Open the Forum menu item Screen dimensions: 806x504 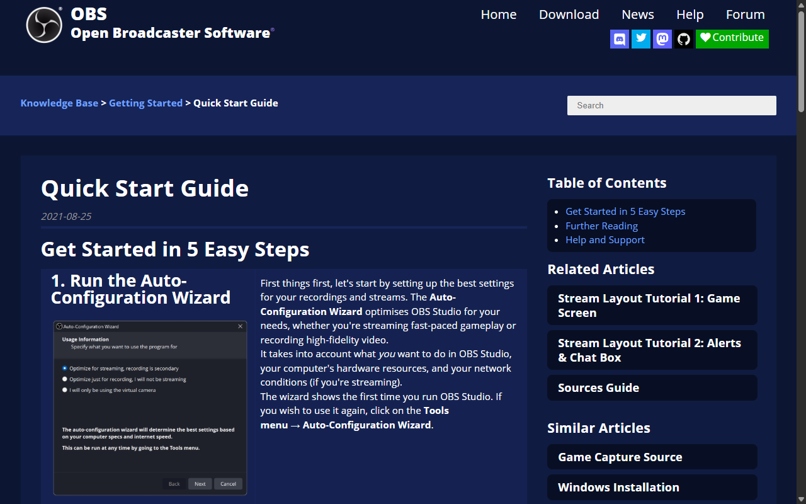[746, 14]
